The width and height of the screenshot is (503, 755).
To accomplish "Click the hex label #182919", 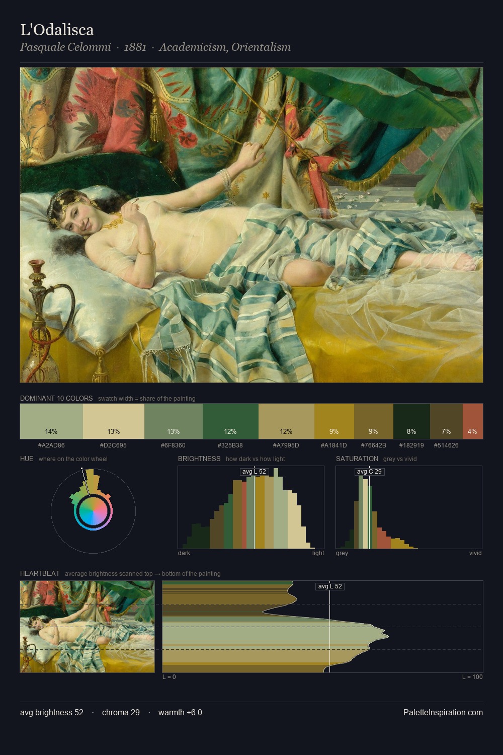I will tap(411, 445).
